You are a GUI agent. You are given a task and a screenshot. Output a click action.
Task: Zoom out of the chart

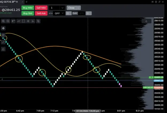click(8, 21)
